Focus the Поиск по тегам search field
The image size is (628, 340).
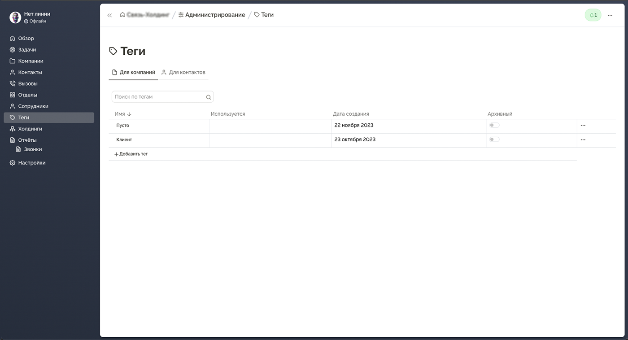[159, 97]
